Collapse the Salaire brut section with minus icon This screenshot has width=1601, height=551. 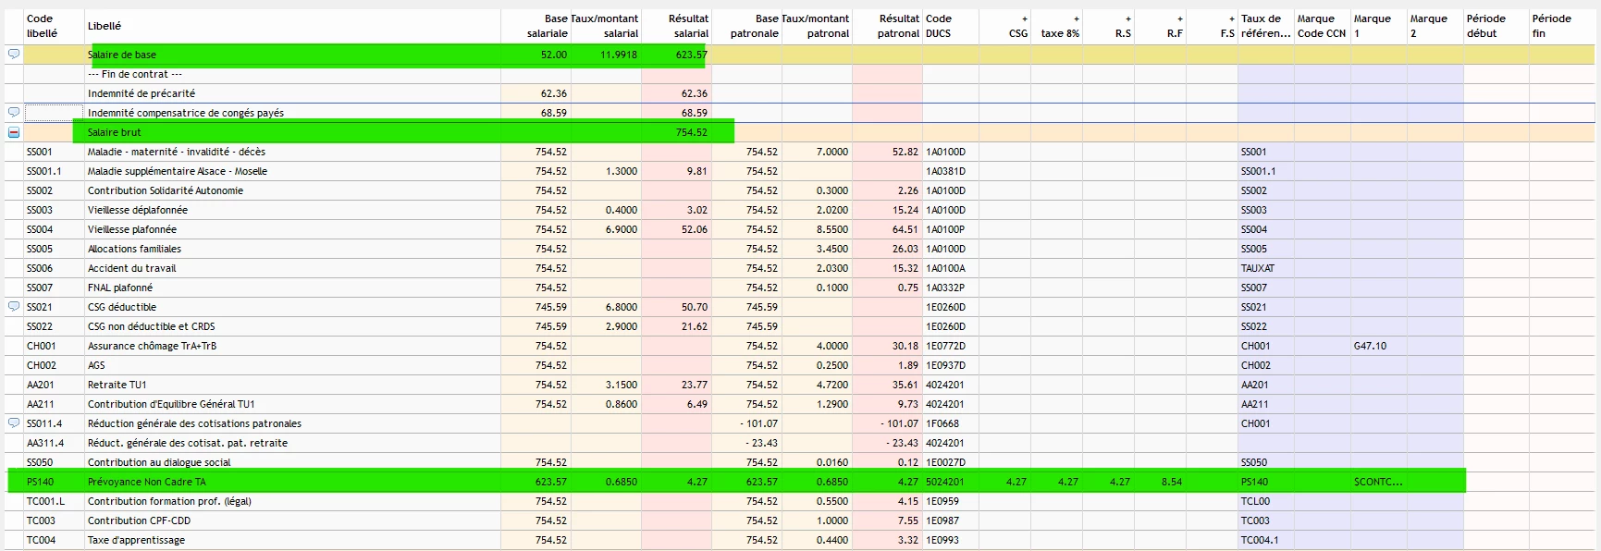click(13, 132)
